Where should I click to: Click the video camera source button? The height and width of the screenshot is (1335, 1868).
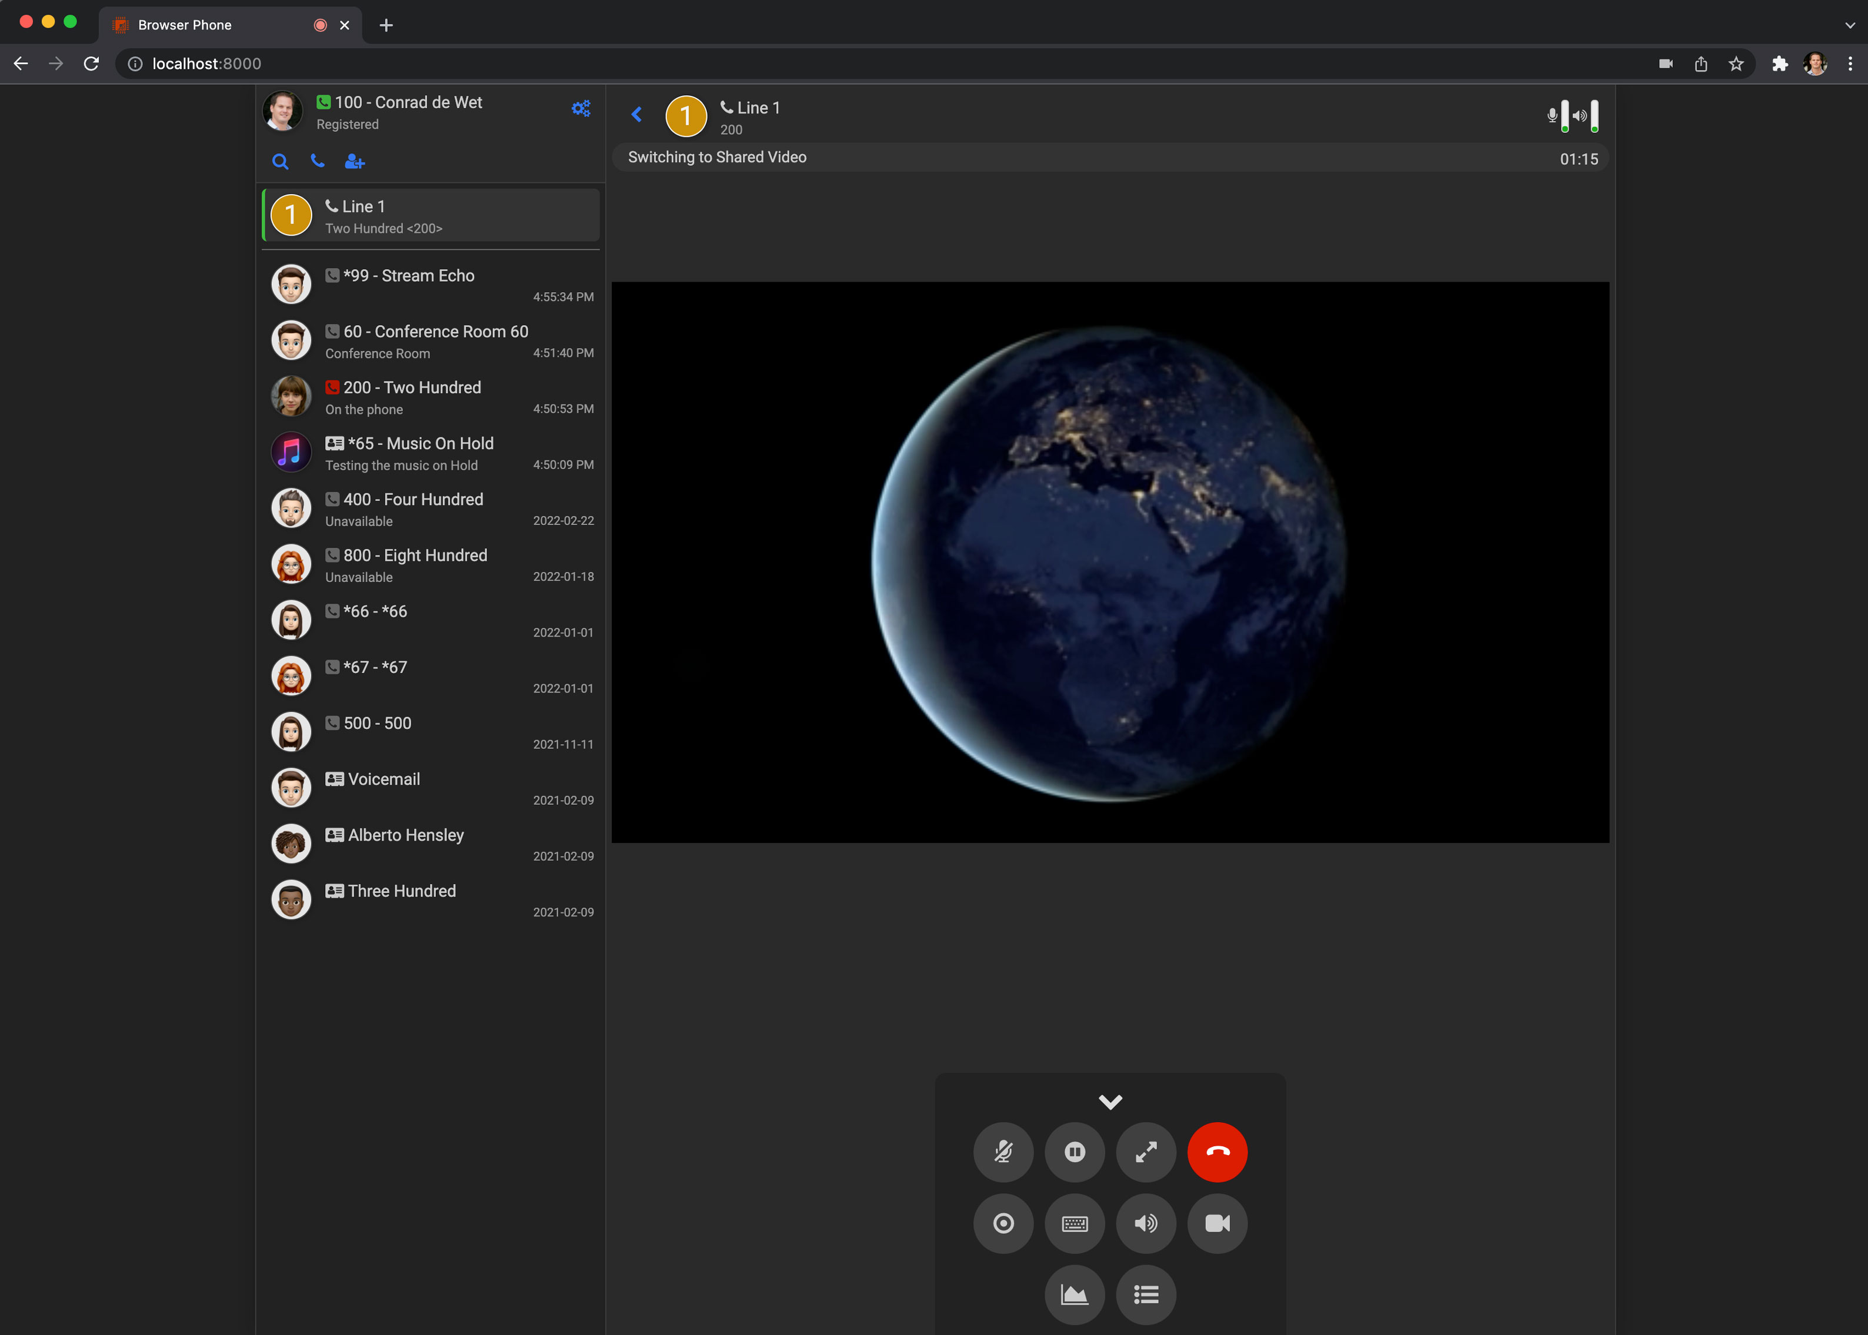[1216, 1223]
